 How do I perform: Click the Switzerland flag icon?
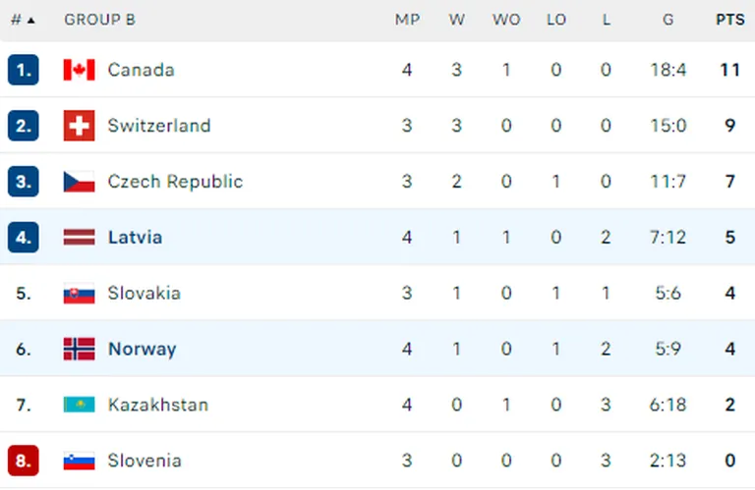coord(79,126)
